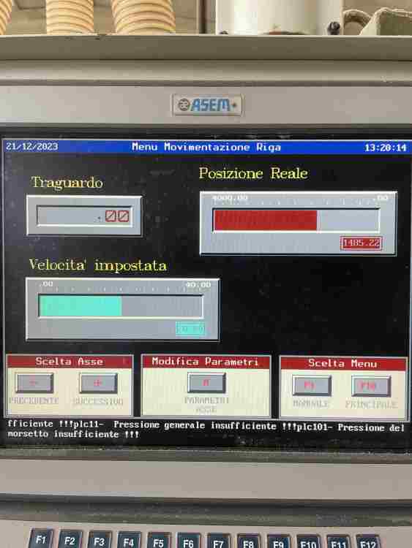The image size is (412, 548).
Task: Click the Traguardo value input field
Action: [84, 216]
